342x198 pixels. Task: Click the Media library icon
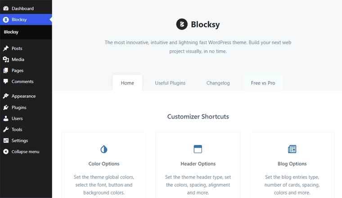click(x=6, y=60)
